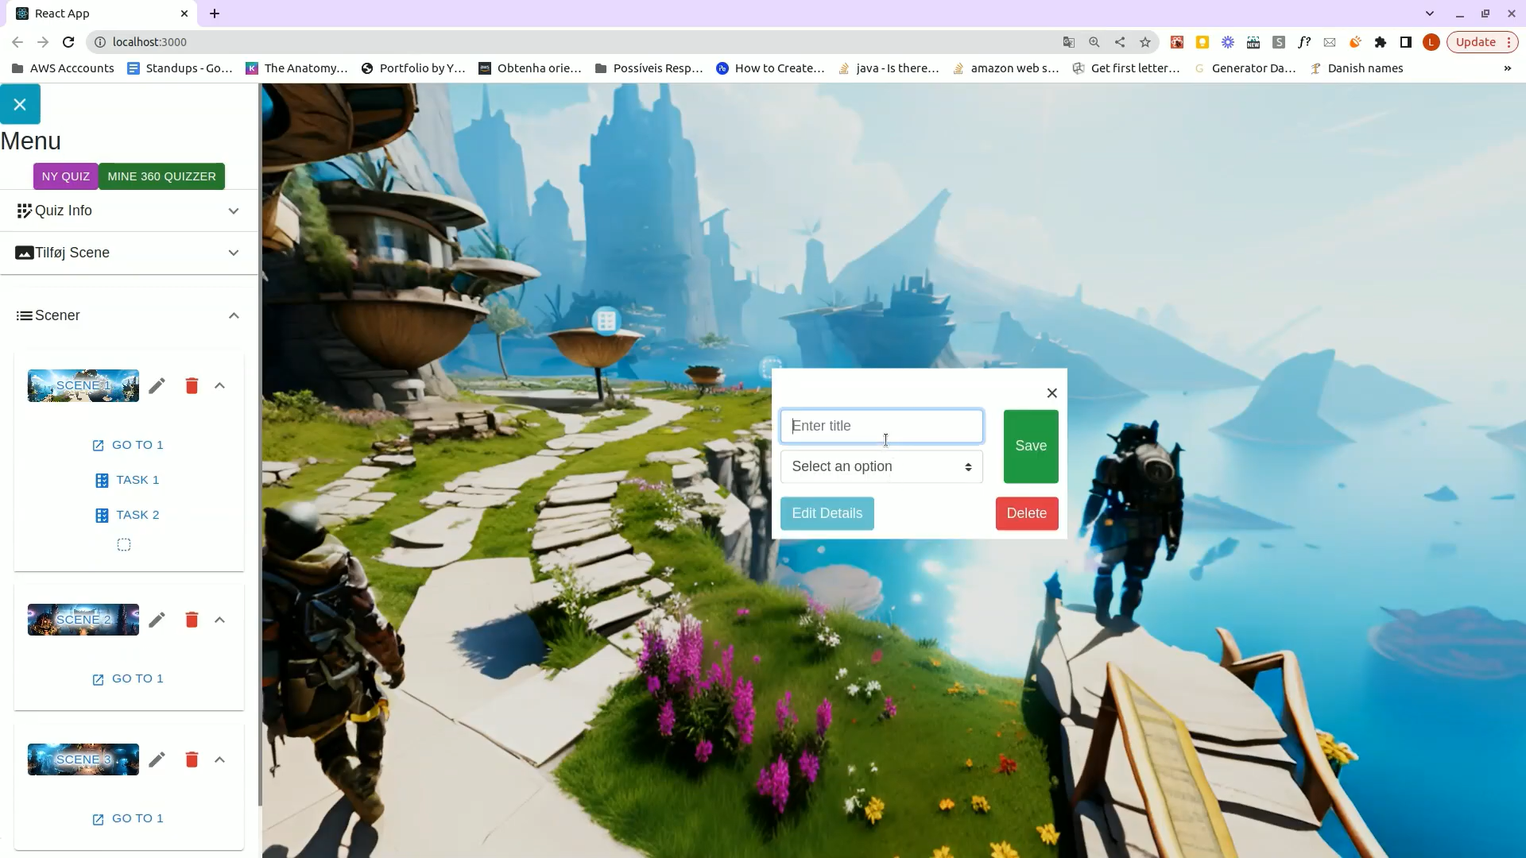Image resolution: width=1526 pixels, height=858 pixels.
Task: Open the How to Create... bookmark
Action: click(770, 68)
